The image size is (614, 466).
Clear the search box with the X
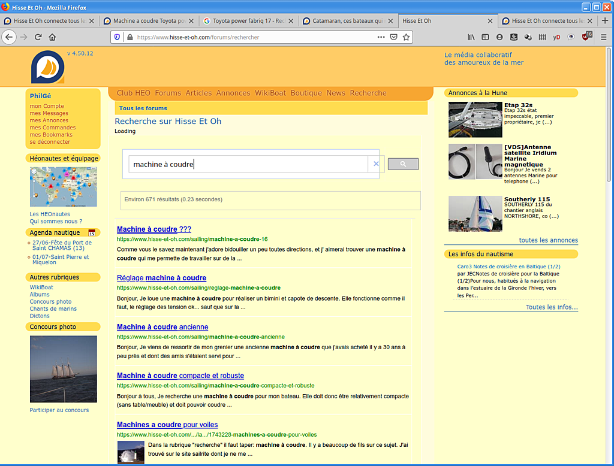tap(376, 164)
